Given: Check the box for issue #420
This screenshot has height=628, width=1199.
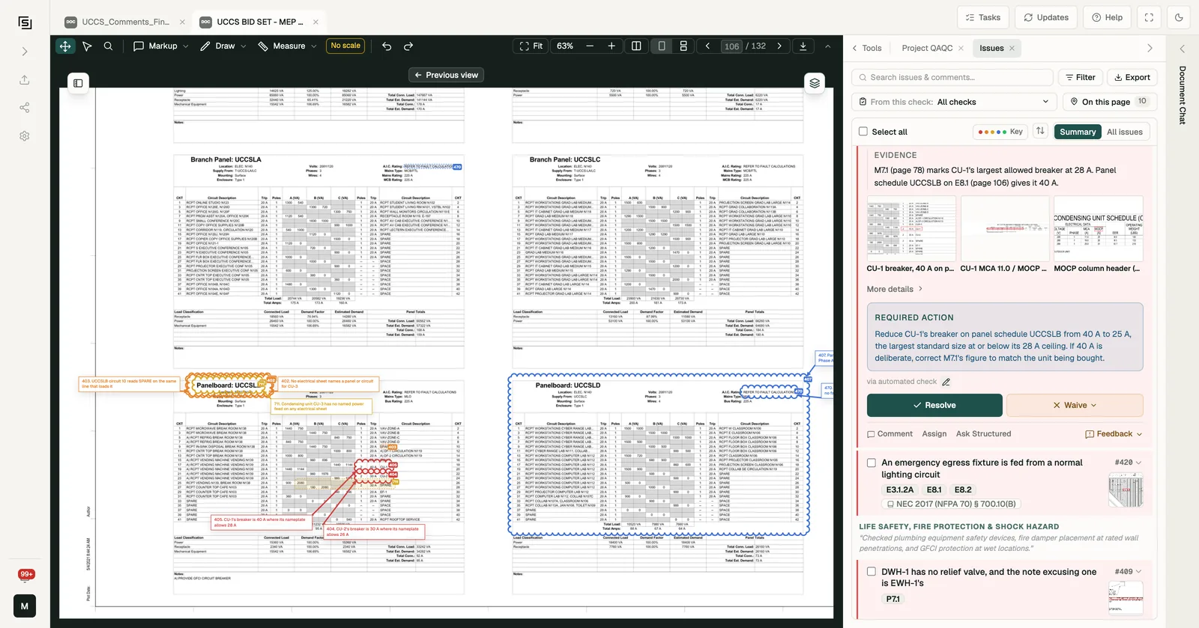Looking at the screenshot, I should pos(872,463).
